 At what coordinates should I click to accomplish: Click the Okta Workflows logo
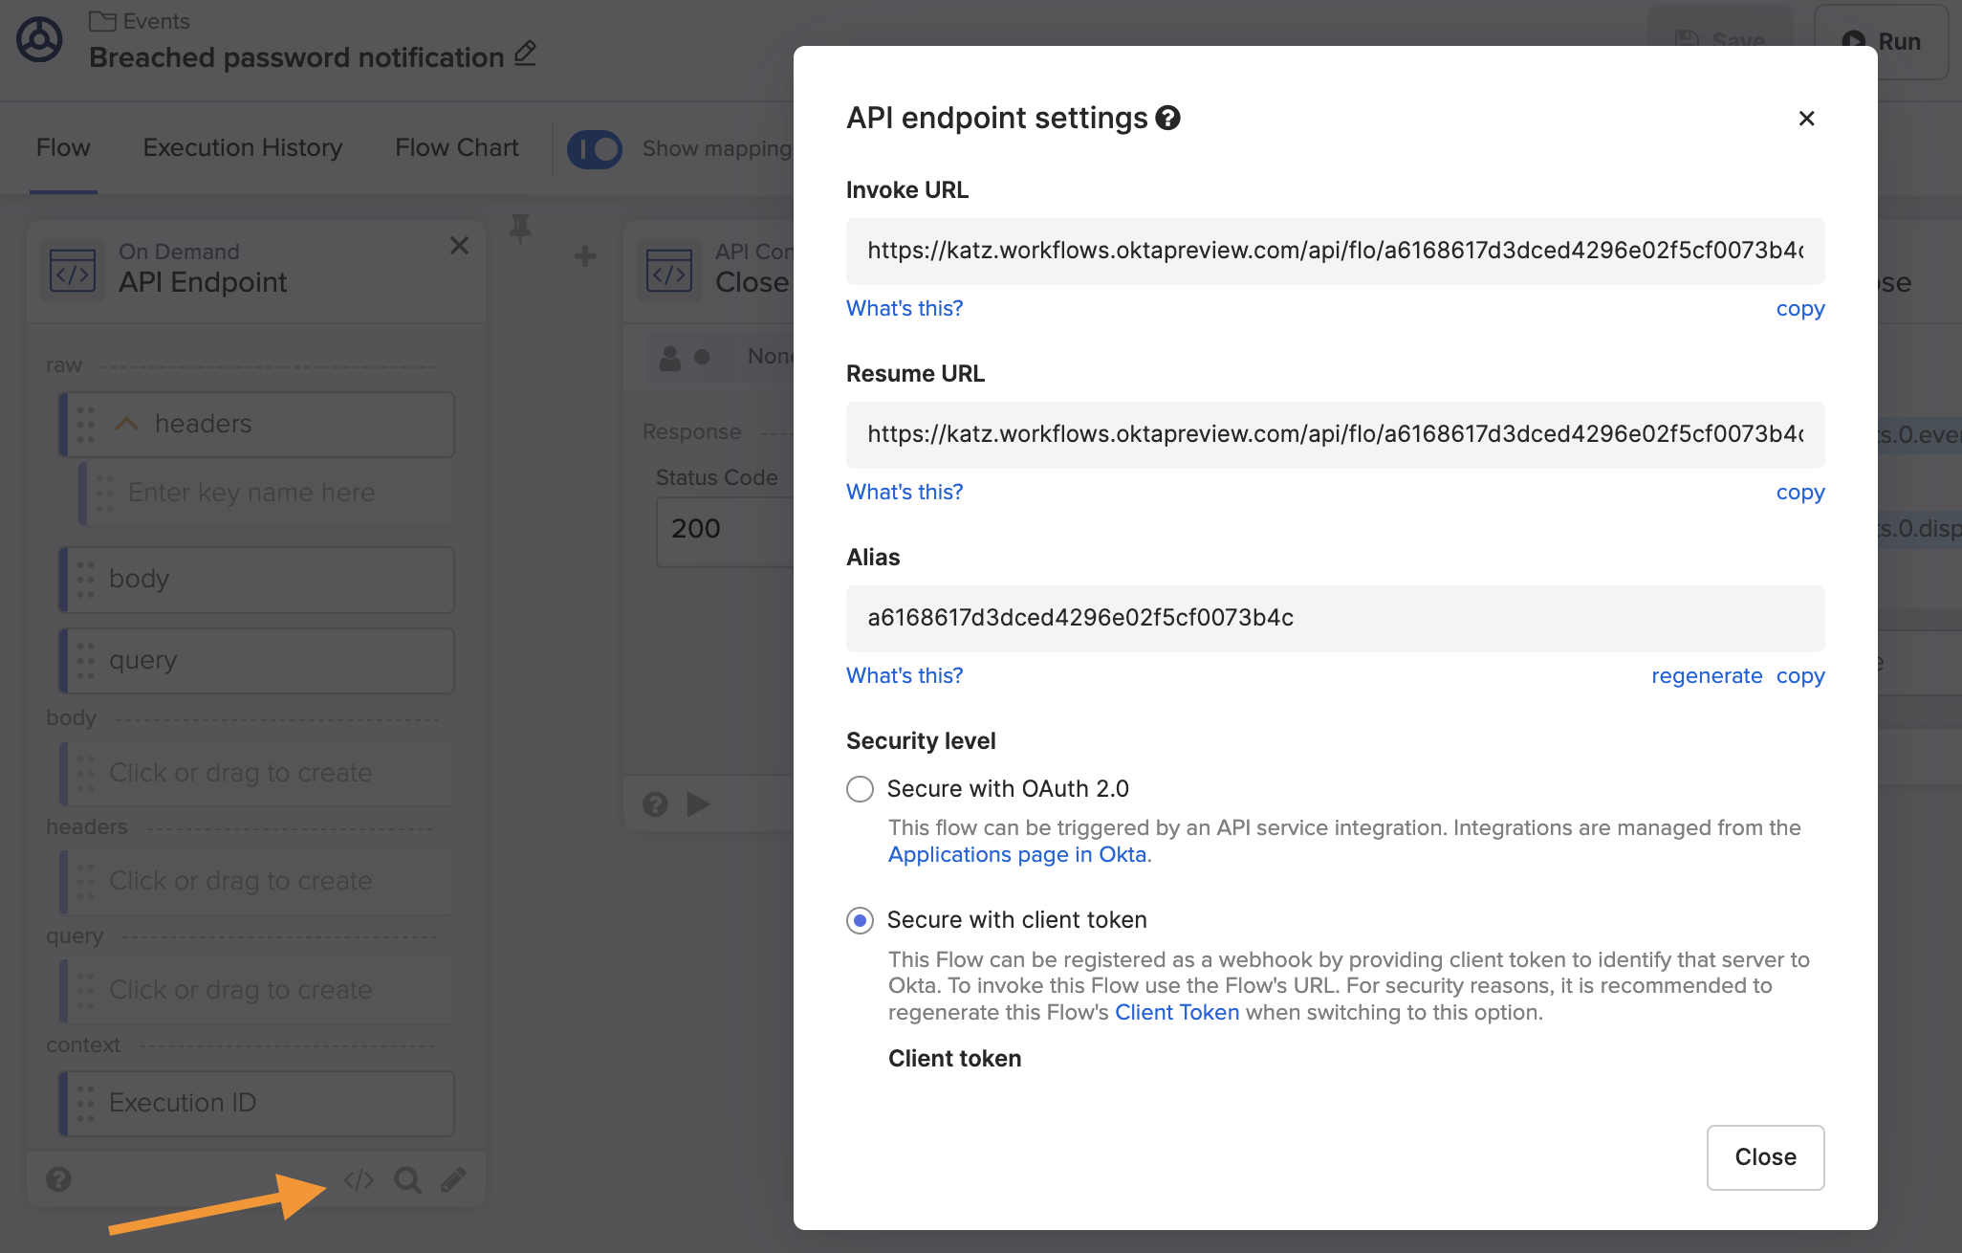tap(39, 39)
